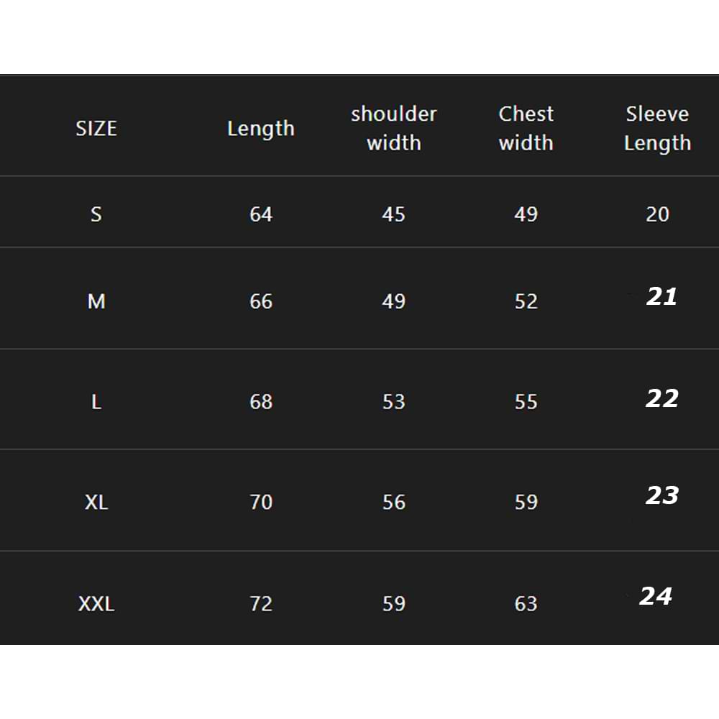Click shoulder width 53 for size L
The width and height of the screenshot is (719, 719).
pyautogui.click(x=393, y=402)
